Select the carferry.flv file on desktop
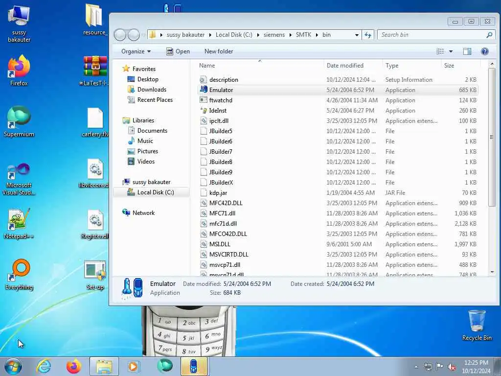This screenshot has height=376, width=501. coord(95,122)
